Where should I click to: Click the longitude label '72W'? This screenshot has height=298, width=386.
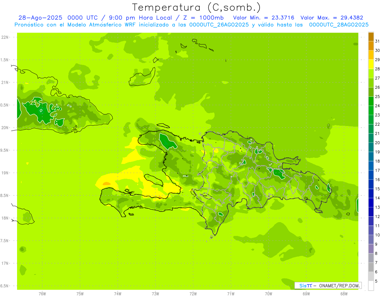(193, 294)
